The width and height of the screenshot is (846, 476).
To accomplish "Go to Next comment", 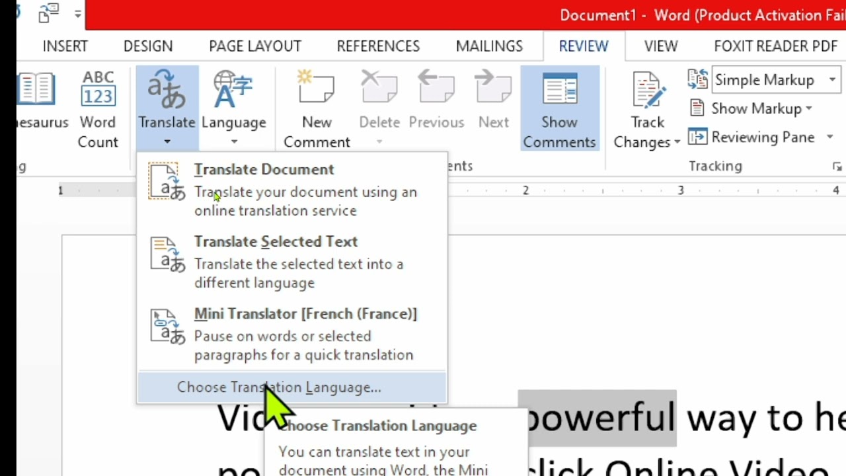I will tap(494, 100).
